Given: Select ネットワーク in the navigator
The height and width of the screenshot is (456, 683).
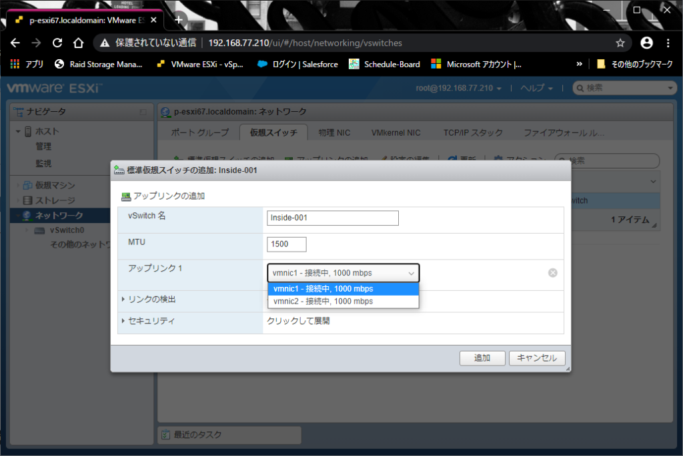Looking at the screenshot, I should (59, 216).
